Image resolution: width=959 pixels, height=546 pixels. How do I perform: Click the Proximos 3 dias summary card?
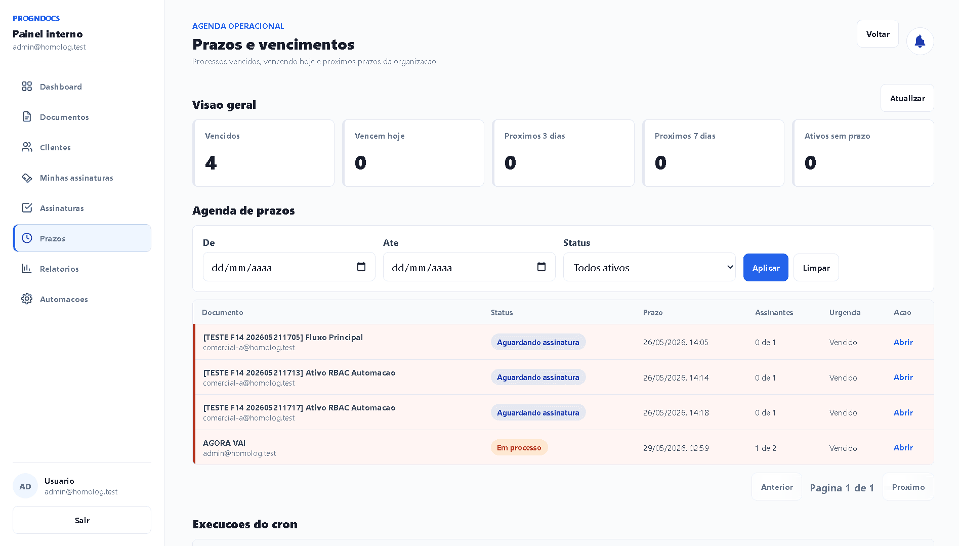pyautogui.click(x=563, y=153)
